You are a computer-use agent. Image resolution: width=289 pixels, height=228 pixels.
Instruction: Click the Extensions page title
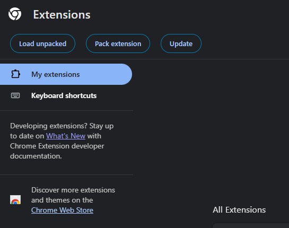tap(62, 14)
